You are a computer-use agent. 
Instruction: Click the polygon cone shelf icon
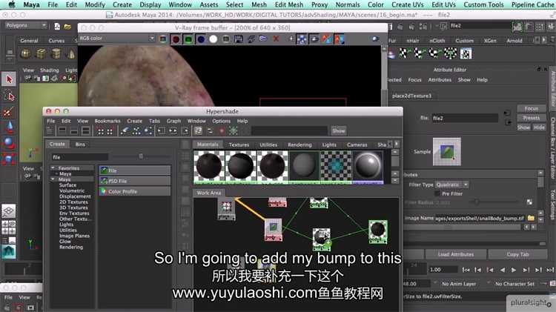[71, 53]
